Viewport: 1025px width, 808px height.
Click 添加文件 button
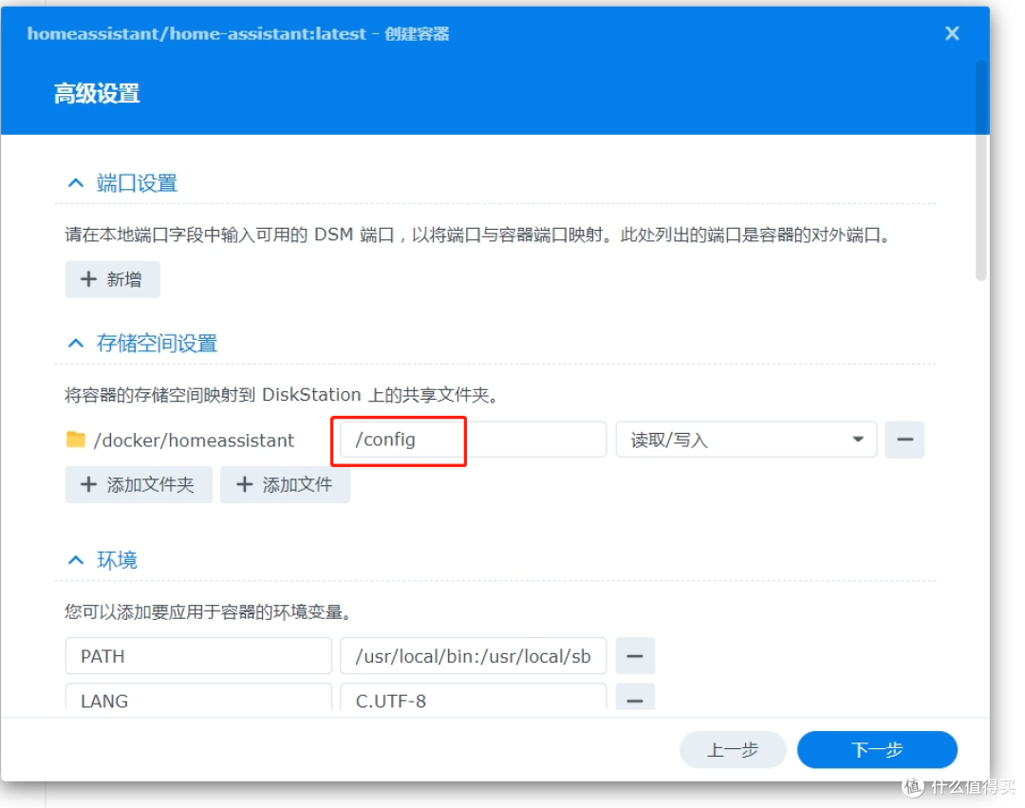pyautogui.click(x=285, y=484)
